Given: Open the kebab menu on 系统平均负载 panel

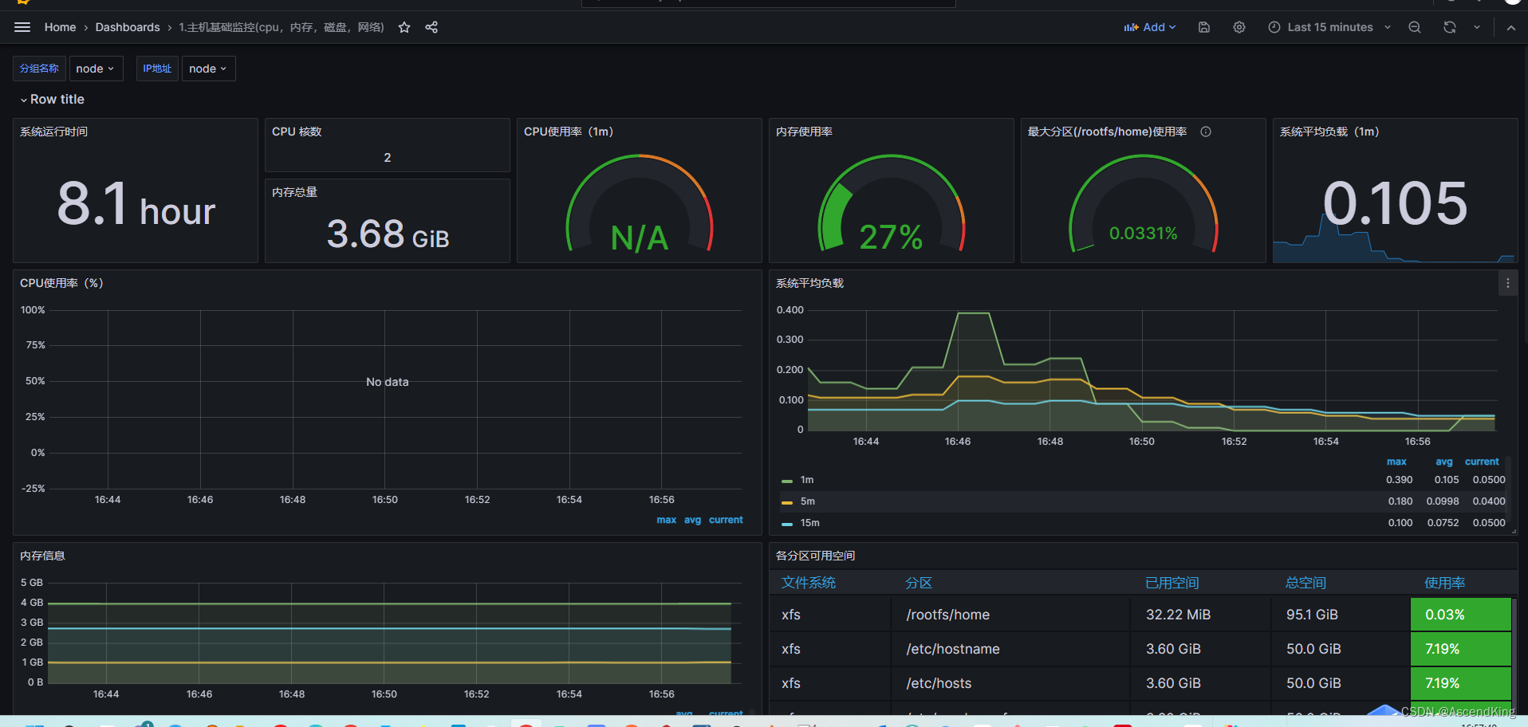Looking at the screenshot, I should (1507, 283).
